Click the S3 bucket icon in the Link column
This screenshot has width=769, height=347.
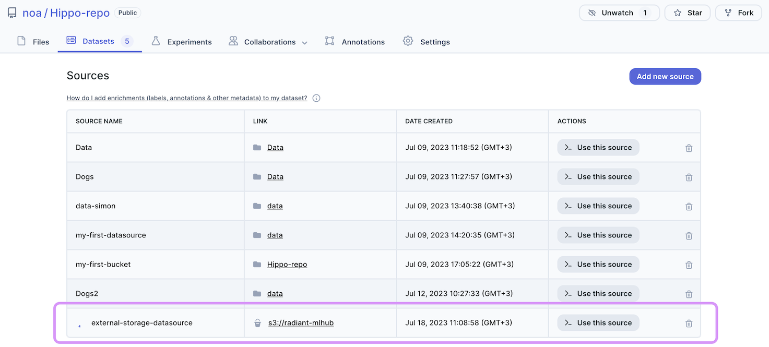click(x=257, y=323)
